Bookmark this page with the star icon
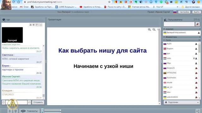Viewport: 202px width, 113px height. point(110,2)
